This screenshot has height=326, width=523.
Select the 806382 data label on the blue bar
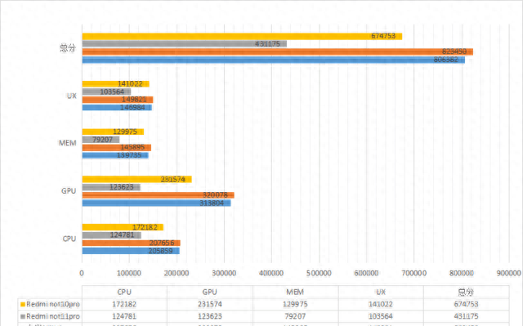click(446, 60)
